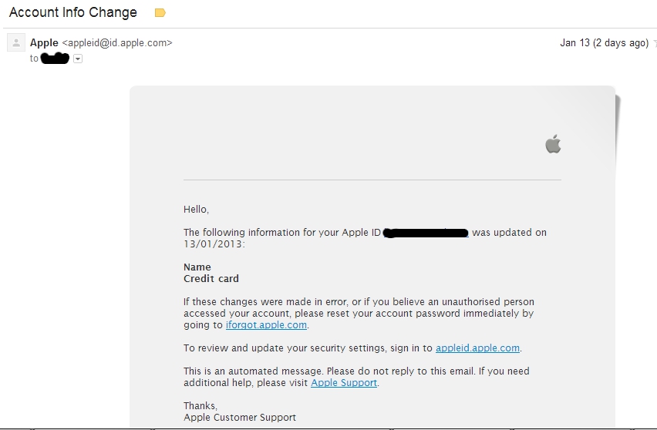The width and height of the screenshot is (657, 430).
Task: Click the grey Apple logo in the email
Action: pyautogui.click(x=553, y=144)
